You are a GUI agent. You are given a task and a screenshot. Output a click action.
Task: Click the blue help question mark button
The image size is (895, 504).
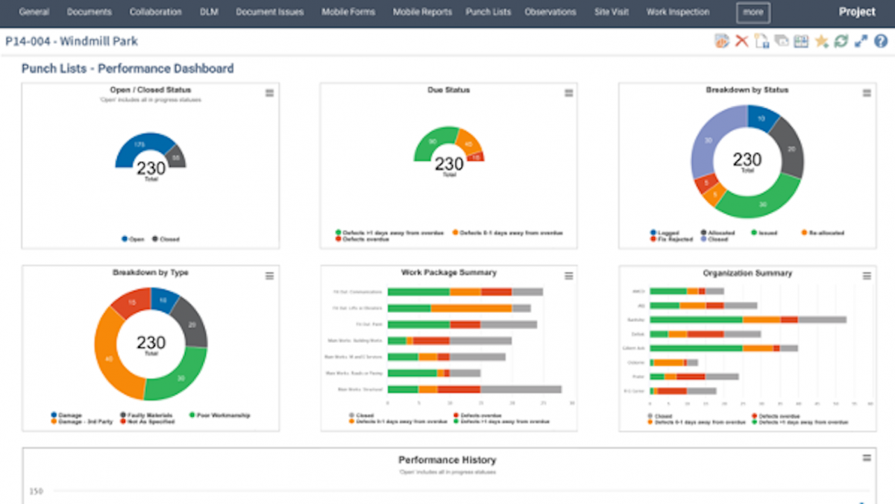882,41
